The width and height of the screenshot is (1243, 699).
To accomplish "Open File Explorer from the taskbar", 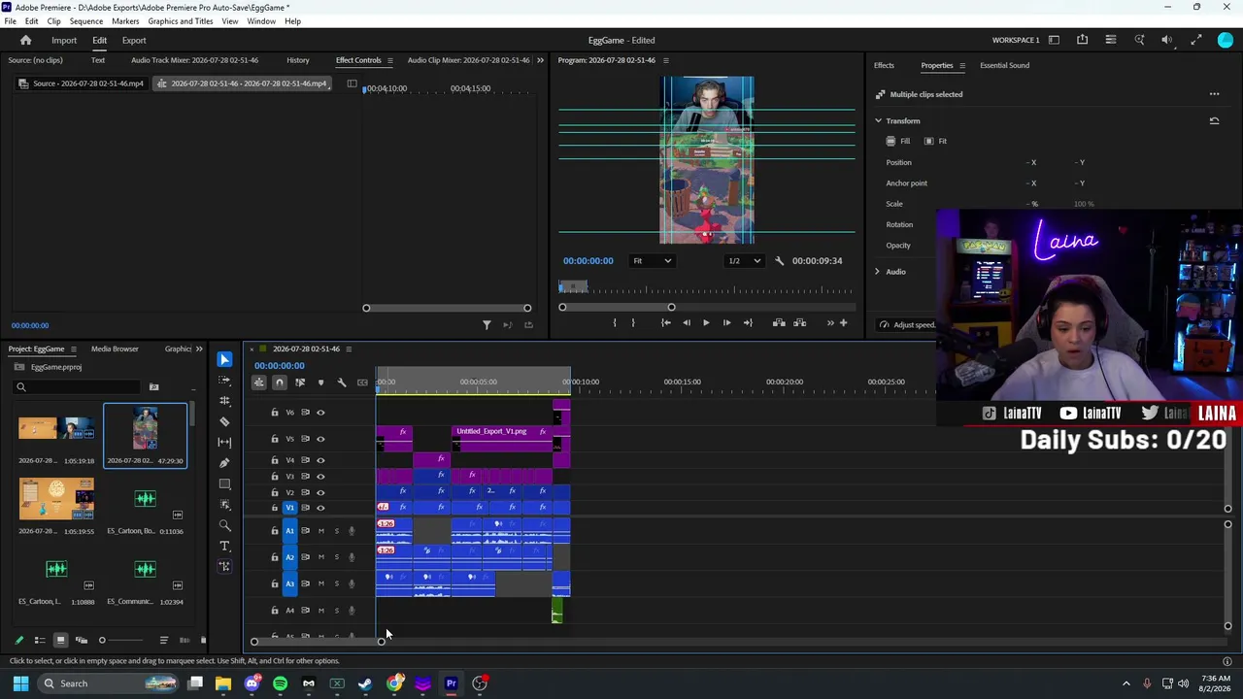I will pos(223,683).
